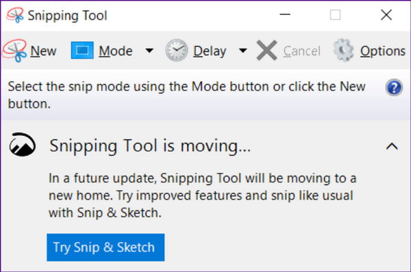Viewport: 411px width, 272px height.
Task: Click the red scissors New snip icon
Action: 14,51
